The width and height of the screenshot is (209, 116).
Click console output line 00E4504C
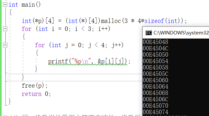(155, 48)
